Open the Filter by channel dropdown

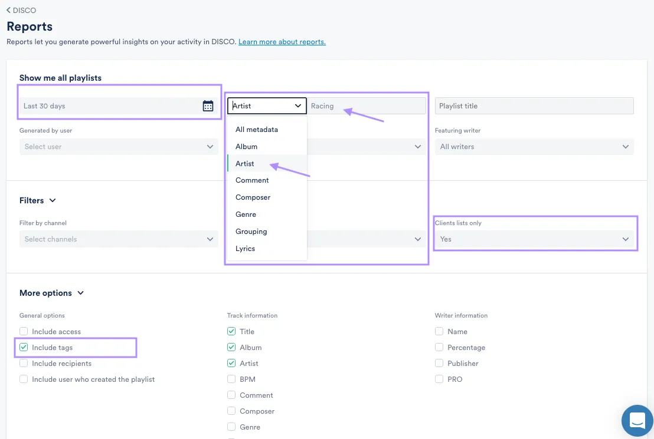pyautogui.click(x=118, y=239)
